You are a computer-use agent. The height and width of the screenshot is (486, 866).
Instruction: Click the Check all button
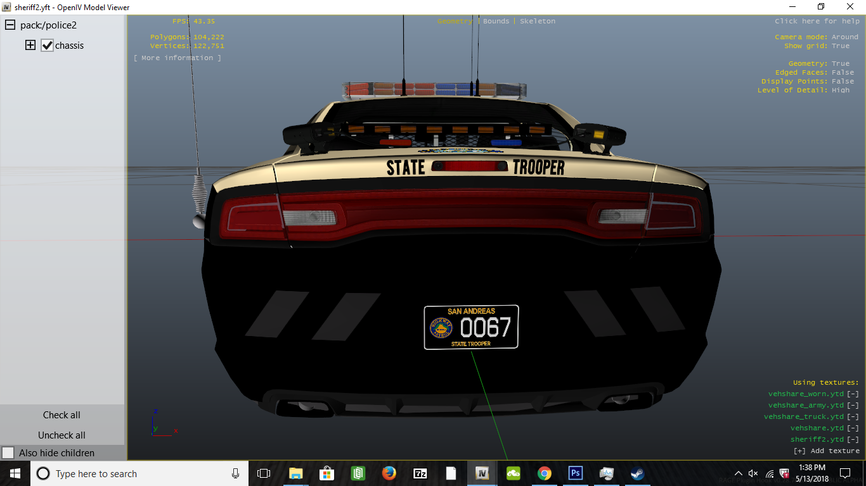click(62, 415)
